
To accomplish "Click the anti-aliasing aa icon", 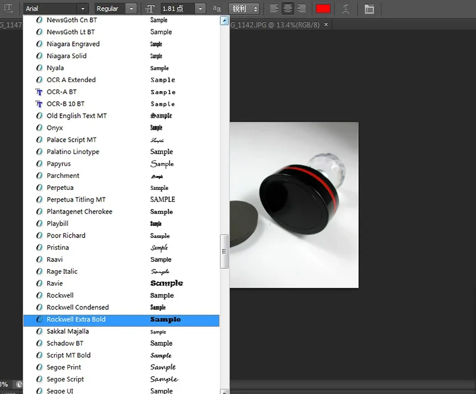I will pos(217,8).
